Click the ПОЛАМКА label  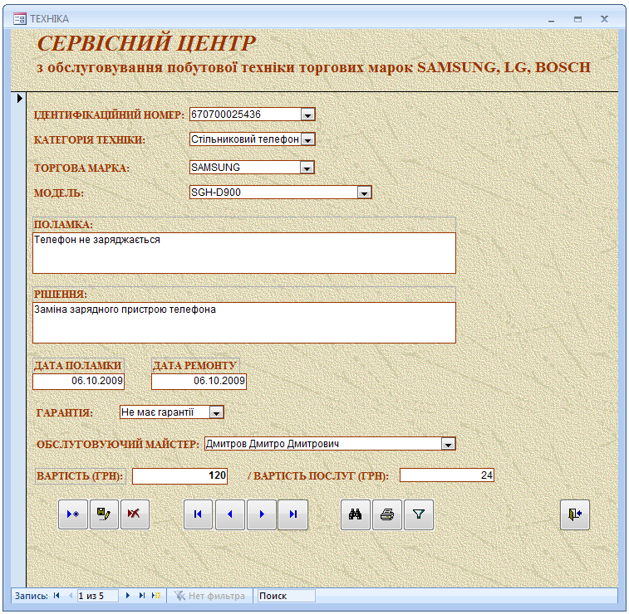click(63, 225)
